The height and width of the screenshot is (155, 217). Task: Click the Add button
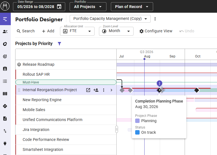[x=48, y=31]
